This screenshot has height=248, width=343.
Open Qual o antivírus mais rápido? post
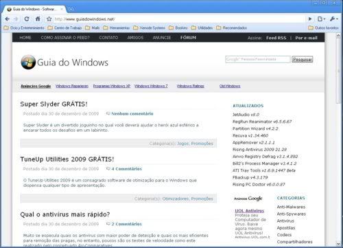[65, 214]
